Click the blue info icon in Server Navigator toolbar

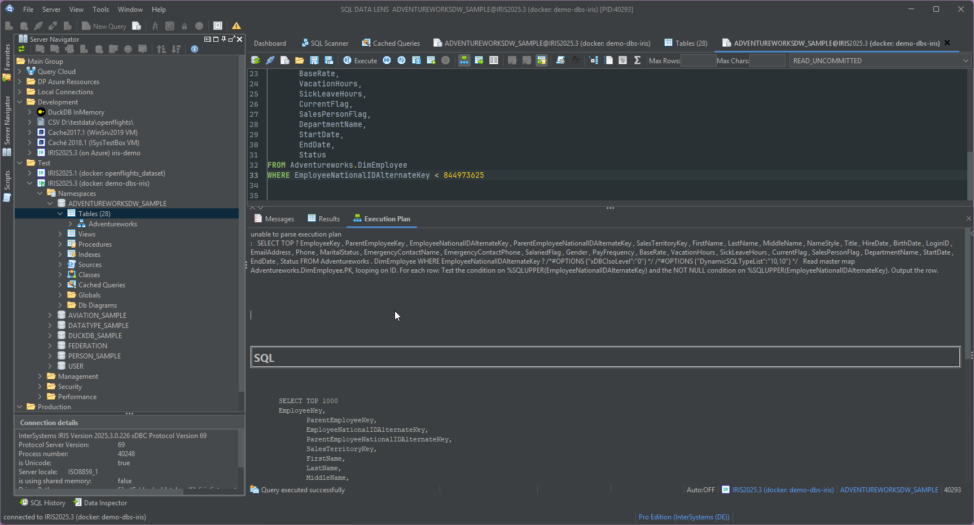(x=195, y=49)
